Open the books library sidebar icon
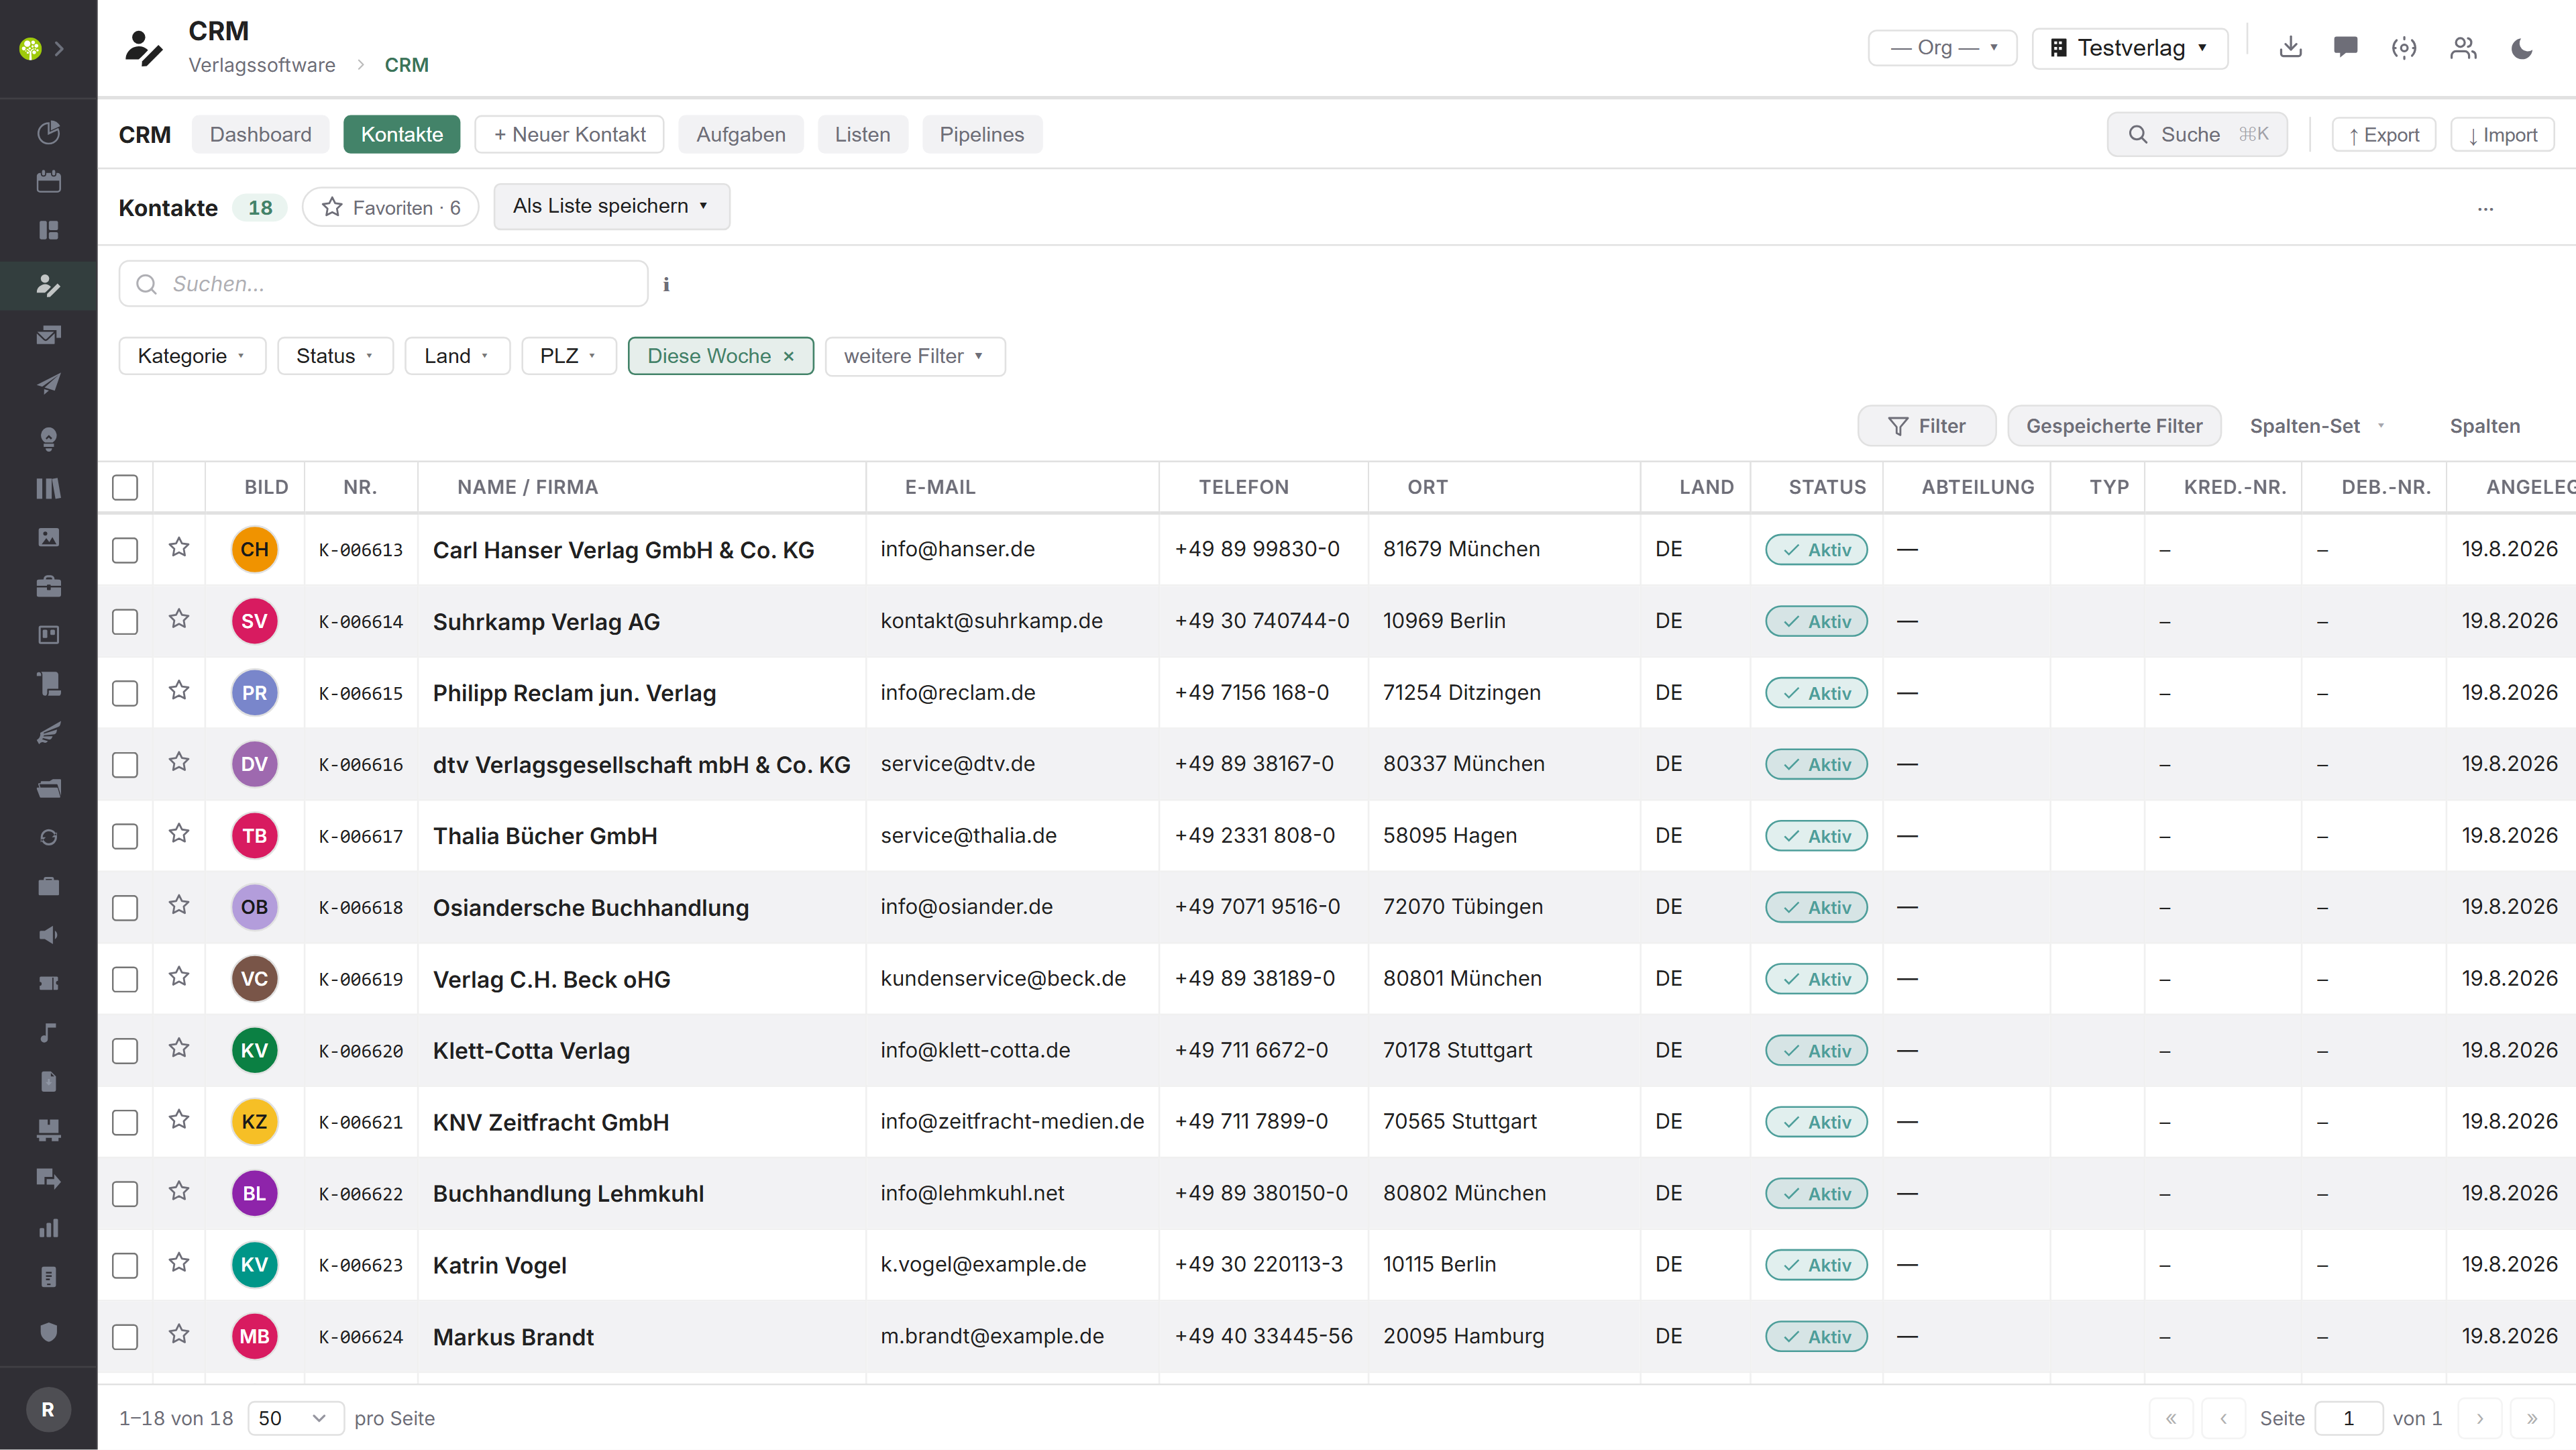The height and width of the screenshot is (1450, 2576). (48, 488)
